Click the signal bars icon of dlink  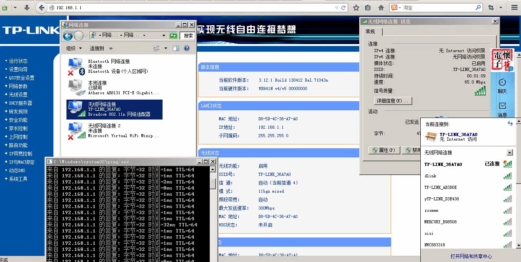pyautogui.click(x=508, y=176)
